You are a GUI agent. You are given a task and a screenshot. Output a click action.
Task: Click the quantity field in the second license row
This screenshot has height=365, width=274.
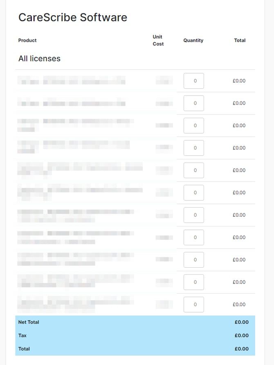coord(194,103)
